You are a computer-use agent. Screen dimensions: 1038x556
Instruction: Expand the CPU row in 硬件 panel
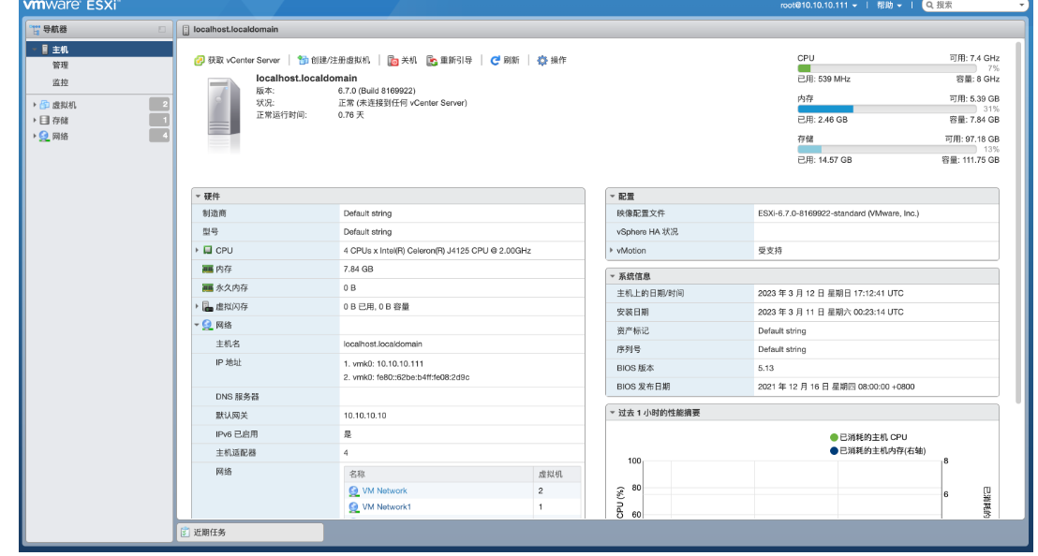pos(198,251)
